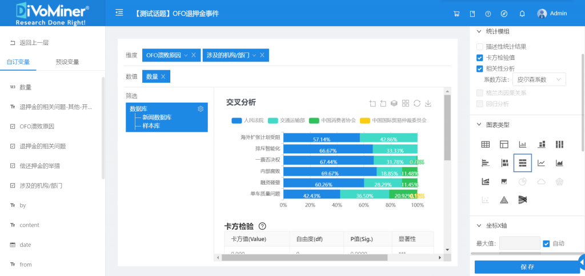Uncheck the 相关性分析 checkbox
Viewport: 585px width, 276px height.
click(x=480, y=68)
